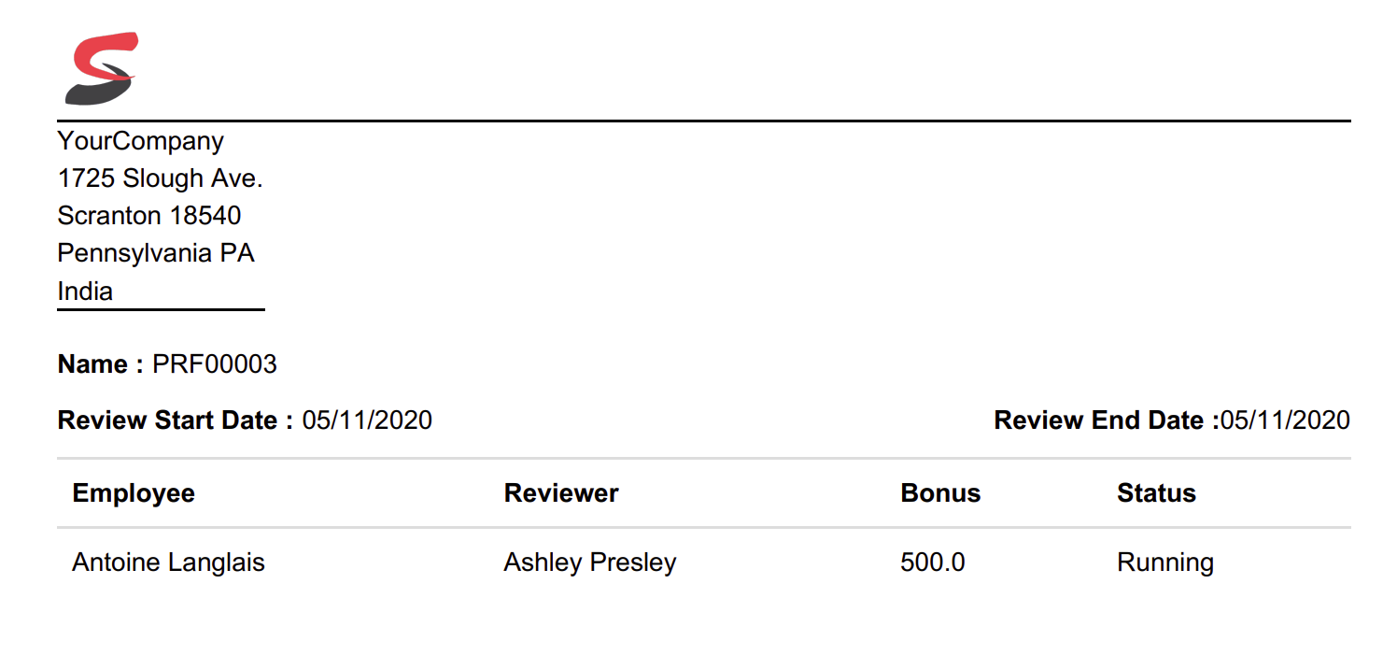This screenshot has height=655, width=1397.
Task: Select the date beside Review Start Date
Action: (x=367, y=420)
